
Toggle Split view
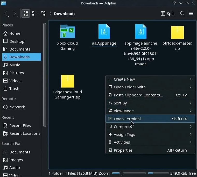(168, 13)
